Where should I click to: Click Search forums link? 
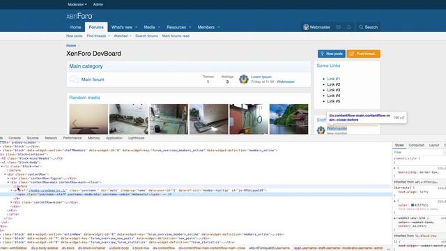pyautogui.click(x=146, y=36)
